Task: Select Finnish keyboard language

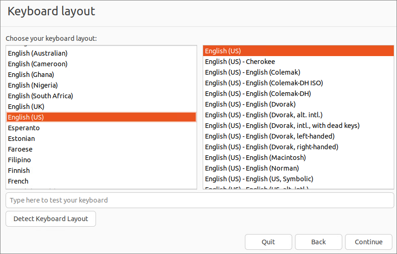Action: (x=19, y=171)
